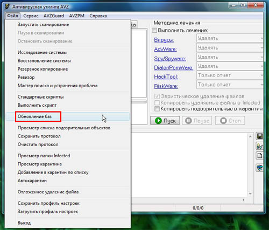269x230 pixels.
Task: Choose Обновление баз from the menu
Action: click(x=68, y=116)
